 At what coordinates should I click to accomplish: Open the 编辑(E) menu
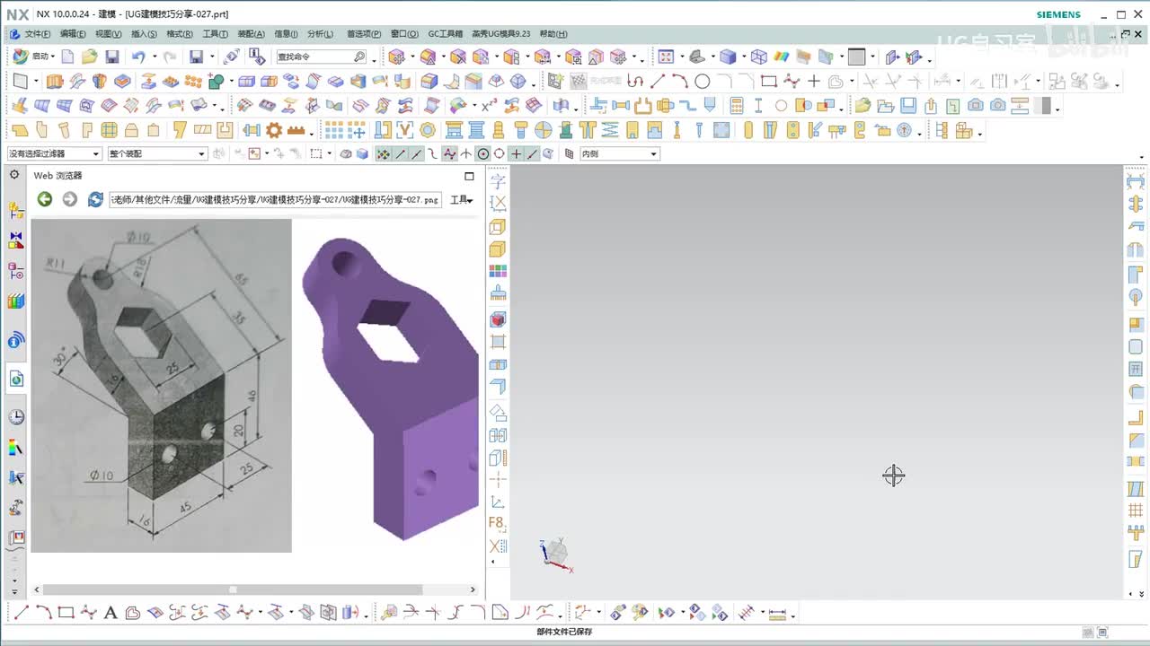pyautogui.click(x=73, y=34)
